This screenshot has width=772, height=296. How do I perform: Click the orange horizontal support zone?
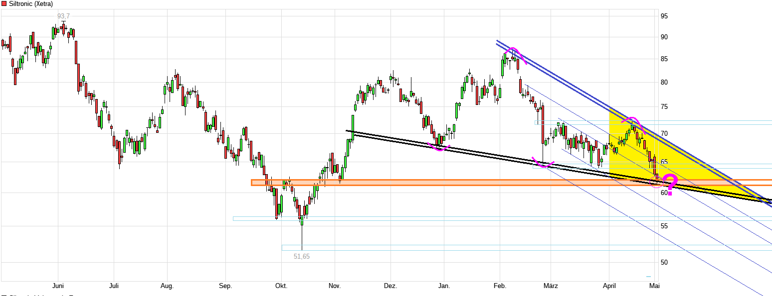point(399,183)
